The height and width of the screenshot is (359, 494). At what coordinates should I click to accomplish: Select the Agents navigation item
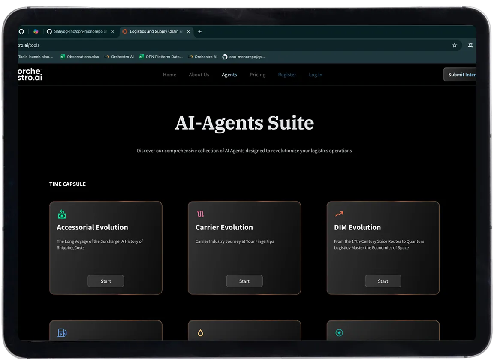[x=229, y=75]
